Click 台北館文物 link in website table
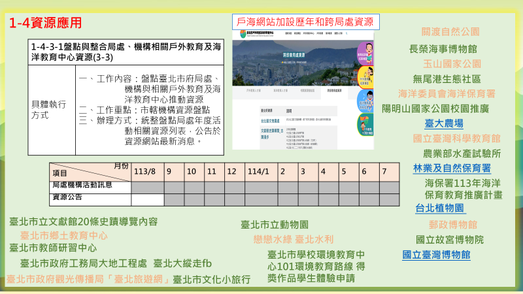Viewport: 523px width, 294px height. (x=270, y=121)
